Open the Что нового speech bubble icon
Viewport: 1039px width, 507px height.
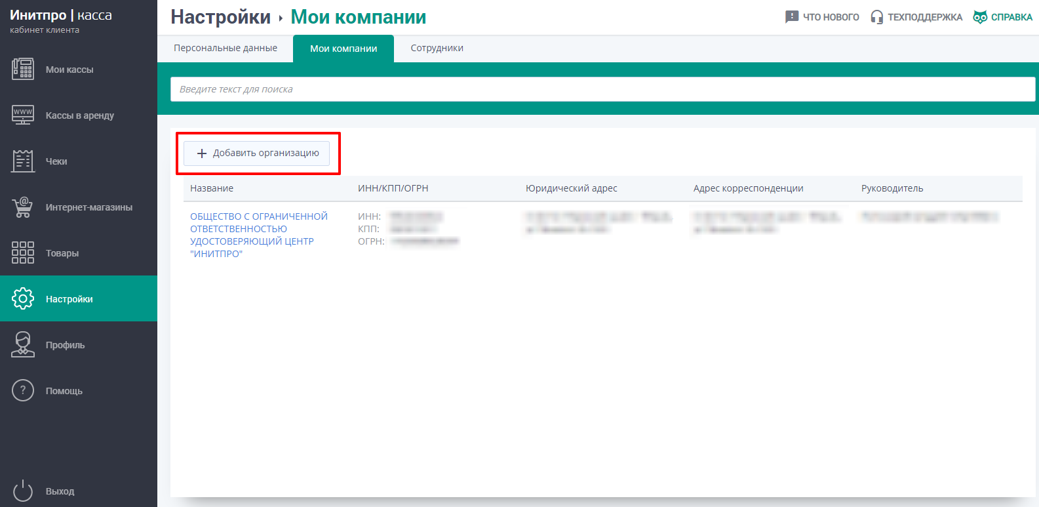tap(792, 17)
